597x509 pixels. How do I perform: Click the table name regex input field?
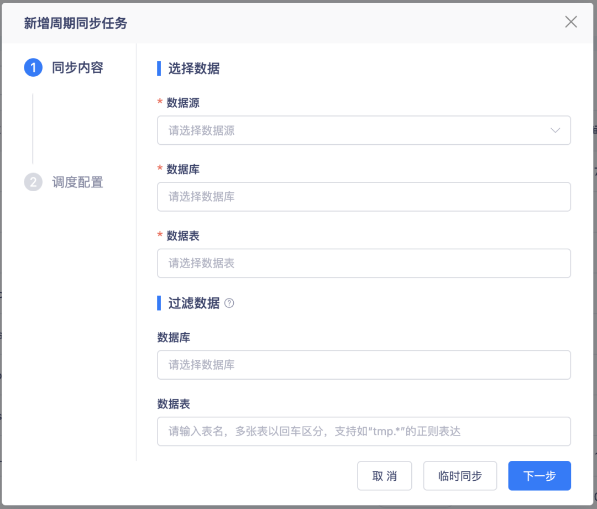pyautogui.click(x=364, y=432)
